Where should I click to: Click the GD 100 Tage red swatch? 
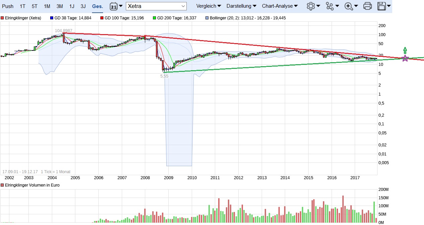tap(102, 18)
